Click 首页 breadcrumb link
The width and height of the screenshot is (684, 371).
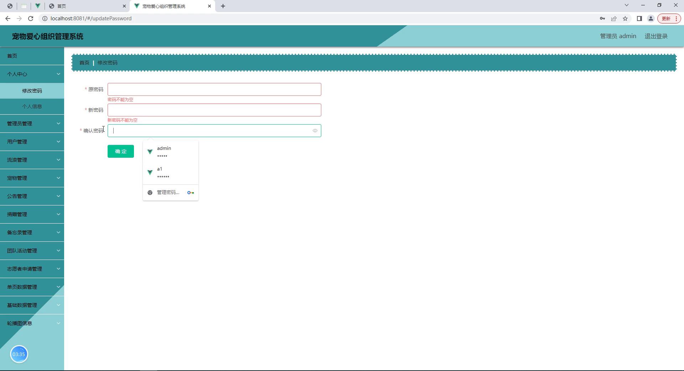click(x=84, y=63)
